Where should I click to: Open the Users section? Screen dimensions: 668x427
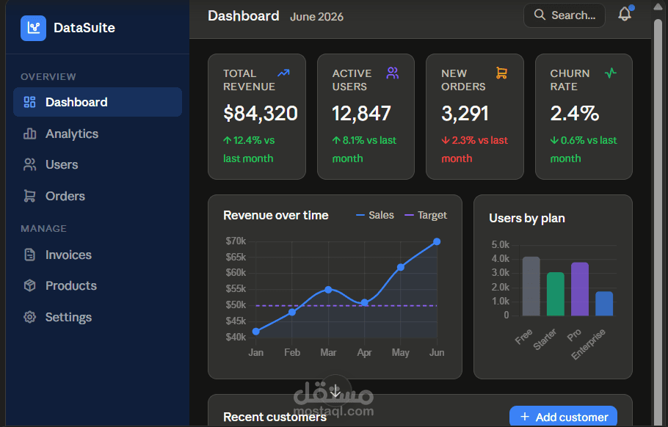(98, 165)
